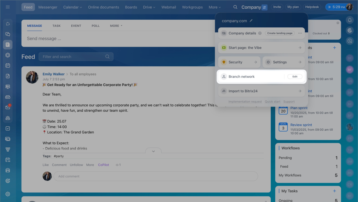Expand the collapsed post with chevron
Screen dimensions: 358x202
153,151
